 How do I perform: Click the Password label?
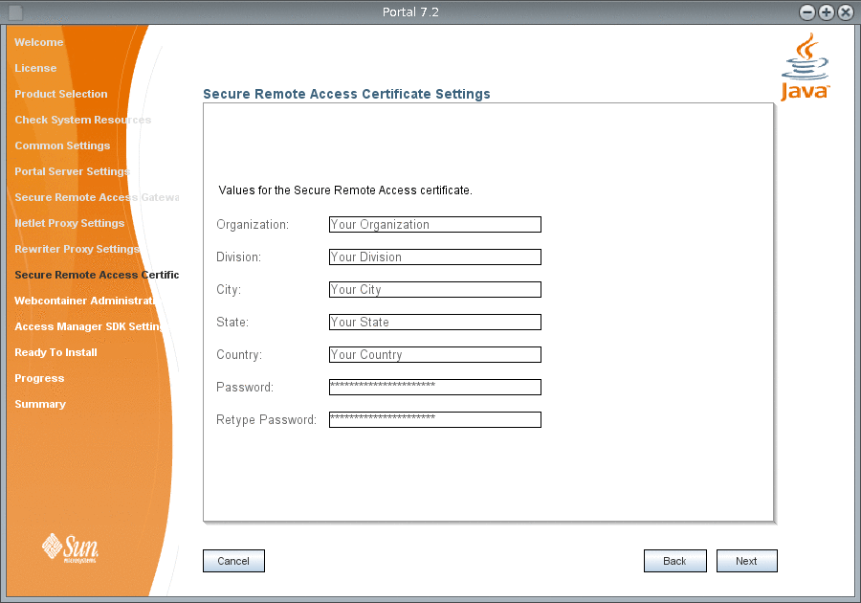pos(245,388)
